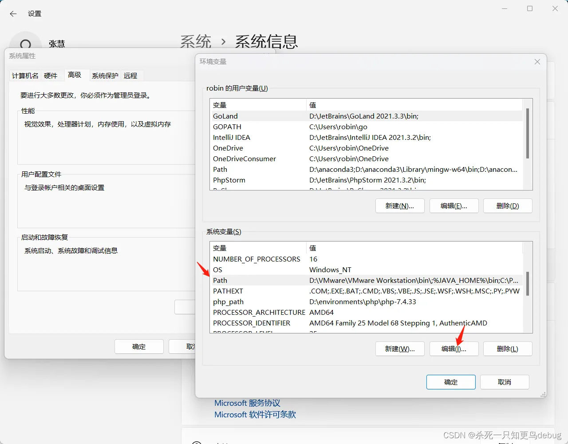Click the value Windows_NT
568x444 pixels.
pos(330,270)
